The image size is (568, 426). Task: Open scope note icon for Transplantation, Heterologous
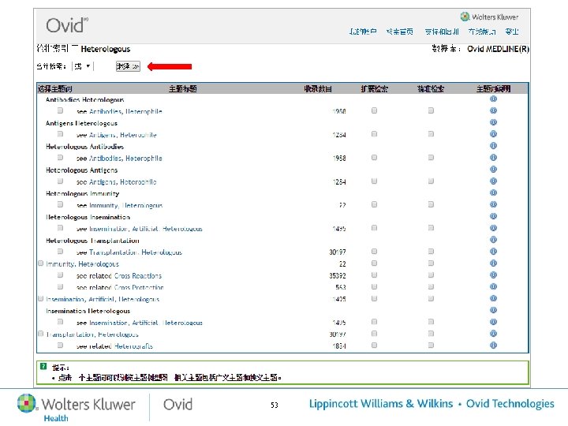click(x=493, y=334)
